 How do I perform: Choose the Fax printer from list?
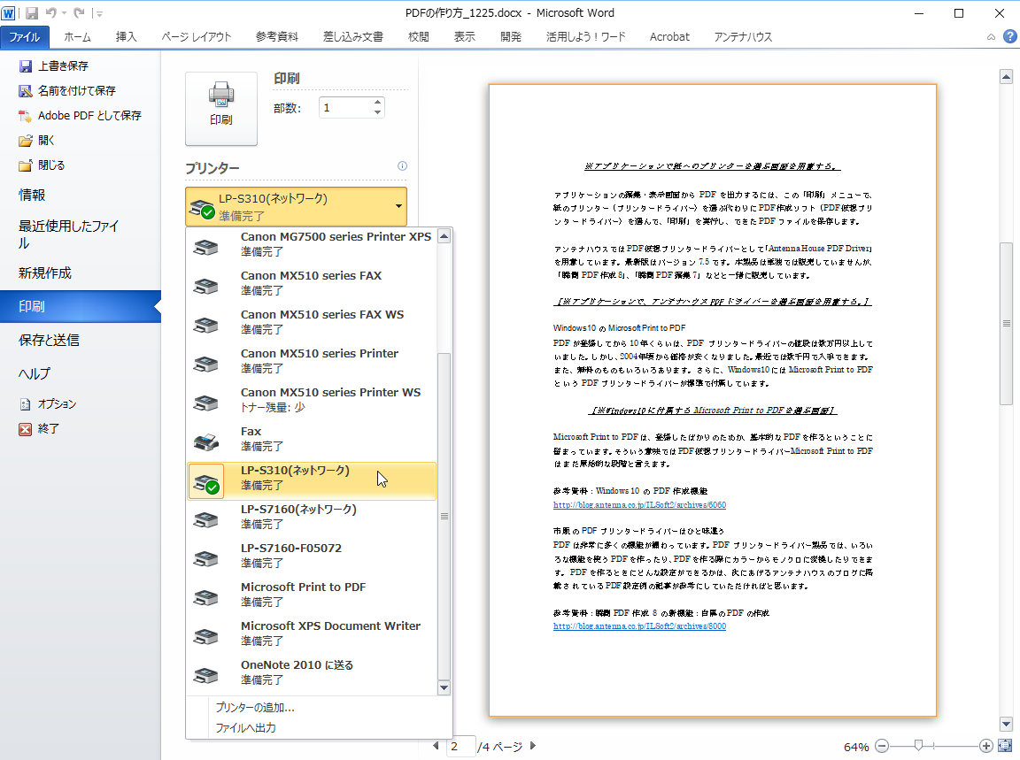[251, 438]
